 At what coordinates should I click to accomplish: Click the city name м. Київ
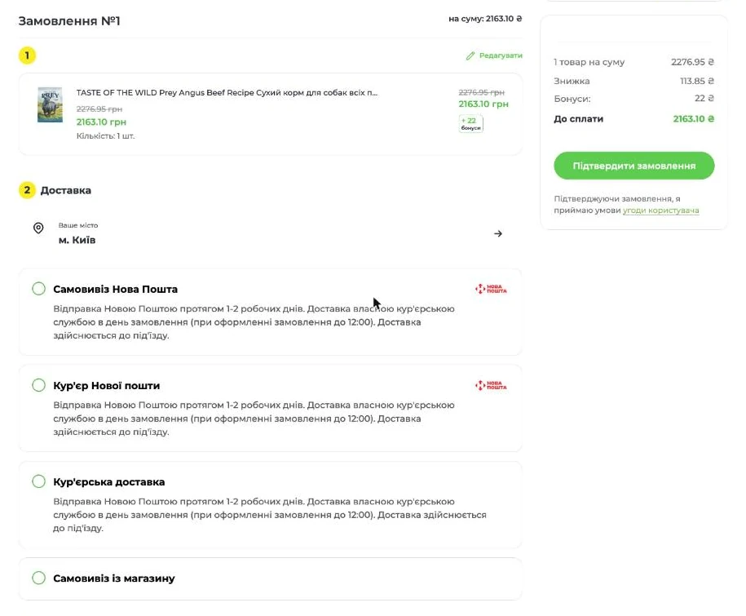tap(77, 241)
